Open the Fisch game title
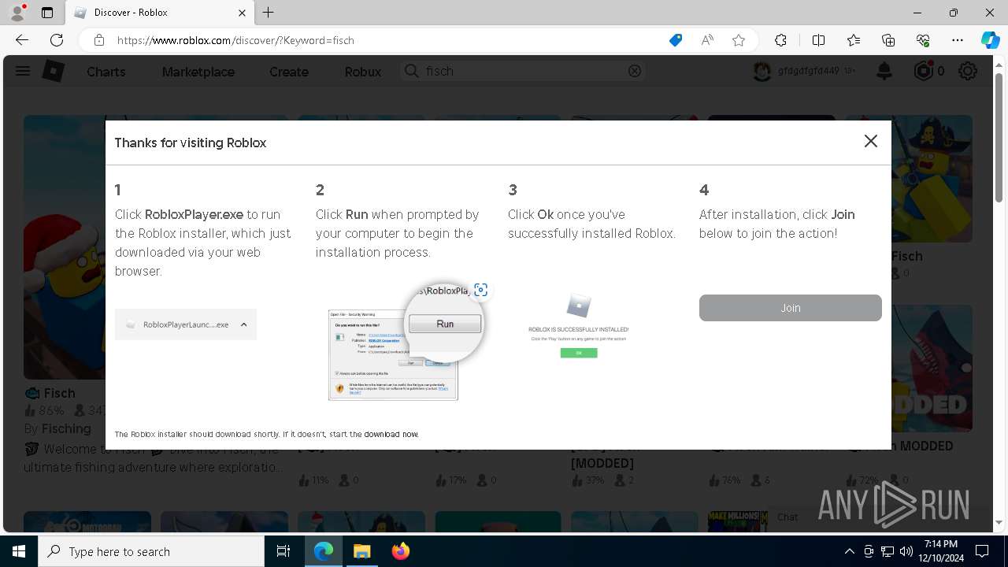 click(x=60, y=393)
